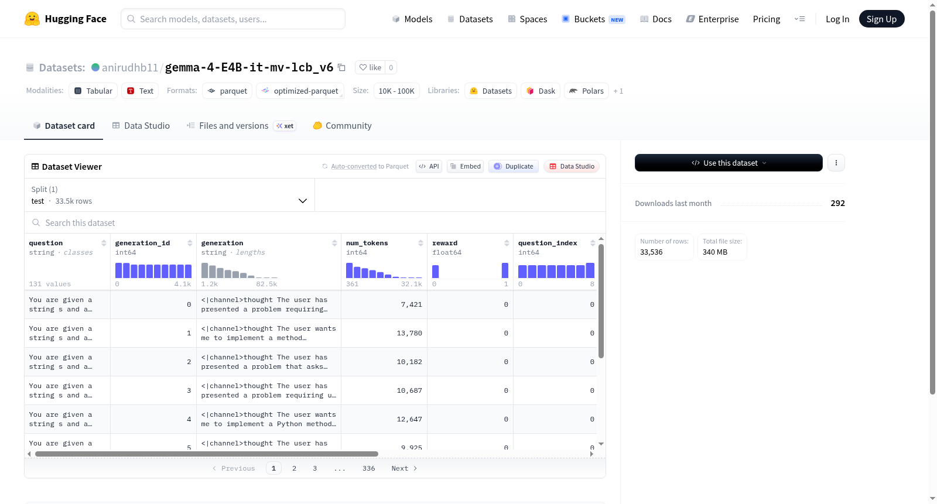Viewport: 937px width, 504px height.
Task: Click the Hugging Face logo icon
Action: [32, 19]
